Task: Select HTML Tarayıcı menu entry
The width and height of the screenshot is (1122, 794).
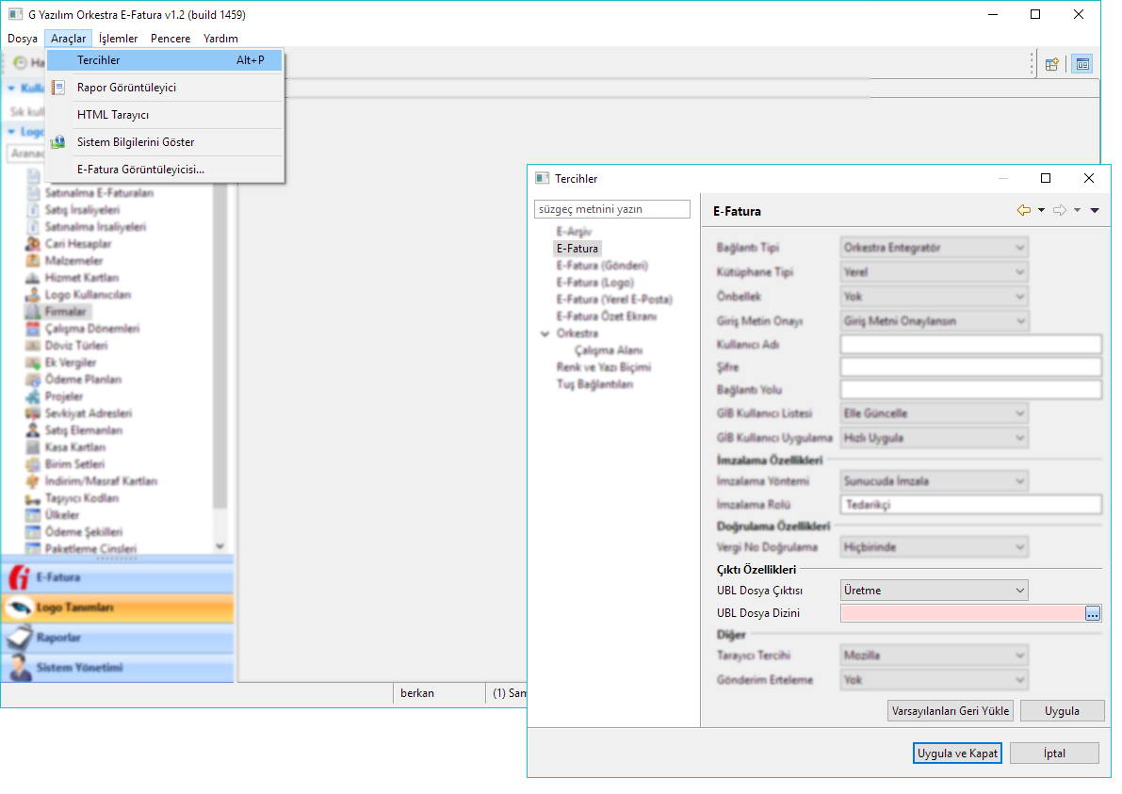Action: coord(165,115)
